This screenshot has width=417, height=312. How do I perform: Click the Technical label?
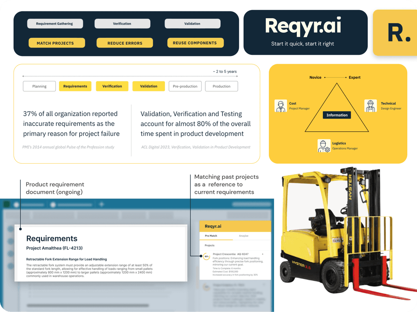388,104
